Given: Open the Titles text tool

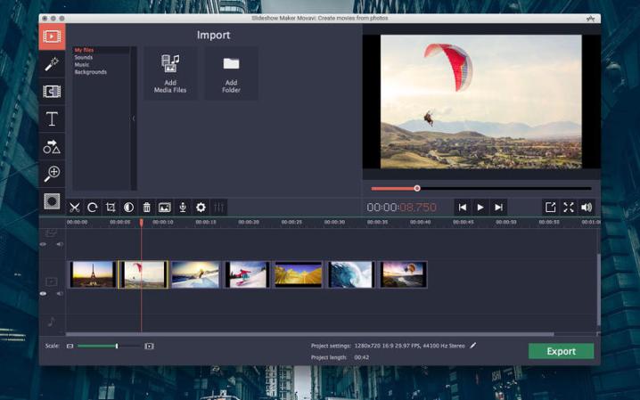Looking at the screenshot, I should (52, 118).
